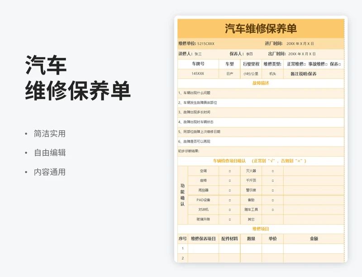Select row 6、故障是否可以再现
Screen dimensions: 362x277
261,141
